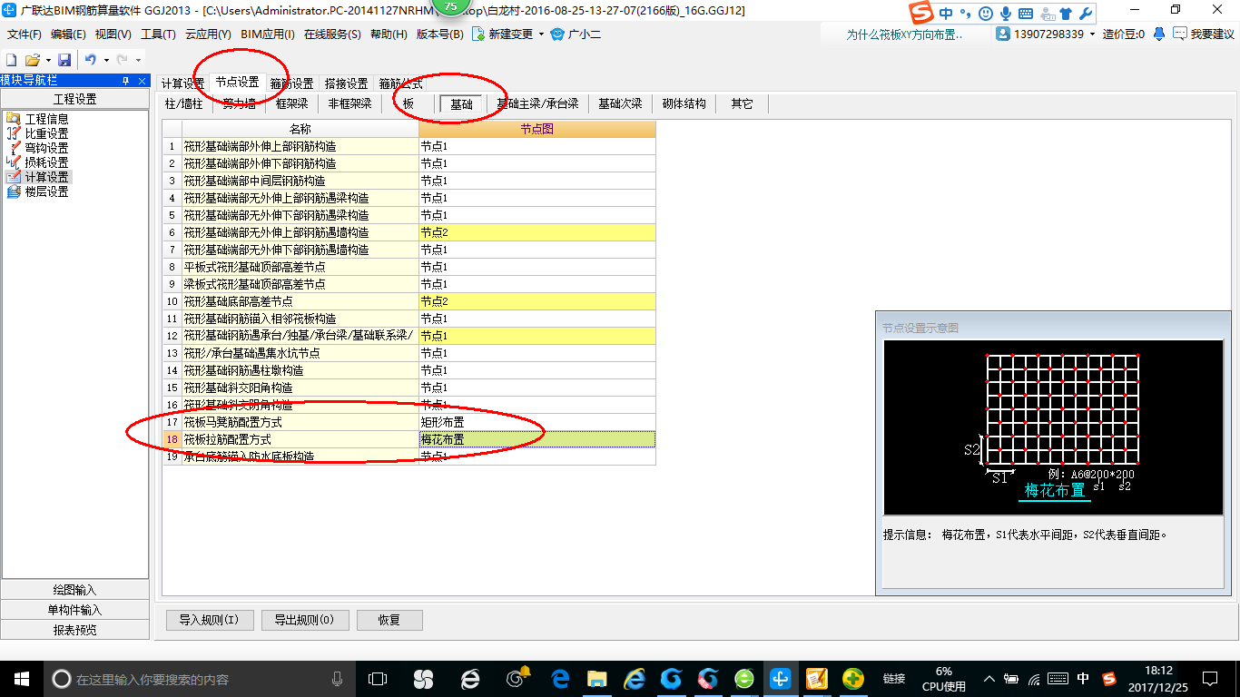Open Sogou skin shirt icon
Viewport: 1240px width, 697px height.
[x=1065, y=13]
